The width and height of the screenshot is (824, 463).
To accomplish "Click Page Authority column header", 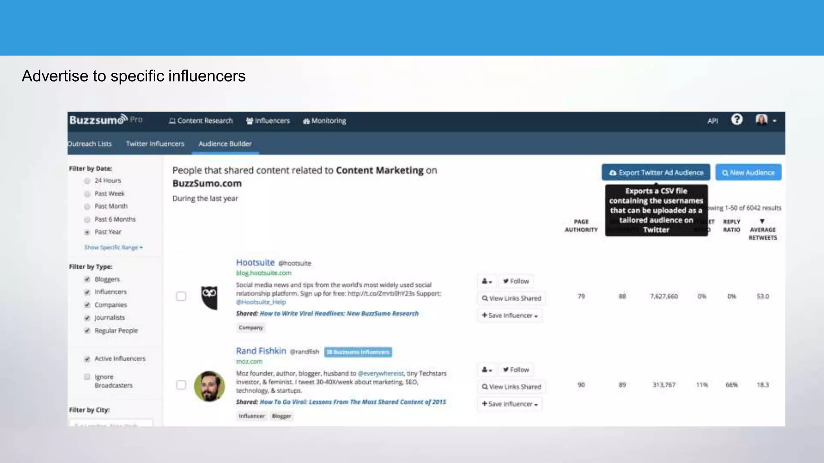I will click(581, 225).
